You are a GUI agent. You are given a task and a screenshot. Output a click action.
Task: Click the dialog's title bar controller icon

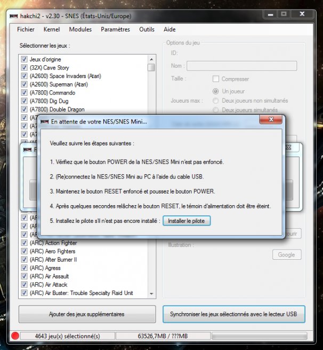[x=45, y=122]
